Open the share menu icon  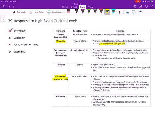pyautogui.click(x=140, y=7)
